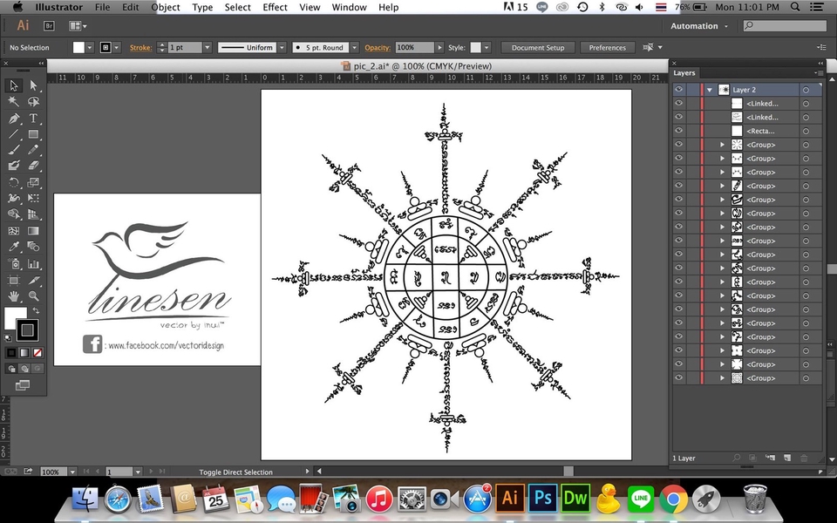
Task: Select the Magic Wand tool
Action: tap(14, 101)
